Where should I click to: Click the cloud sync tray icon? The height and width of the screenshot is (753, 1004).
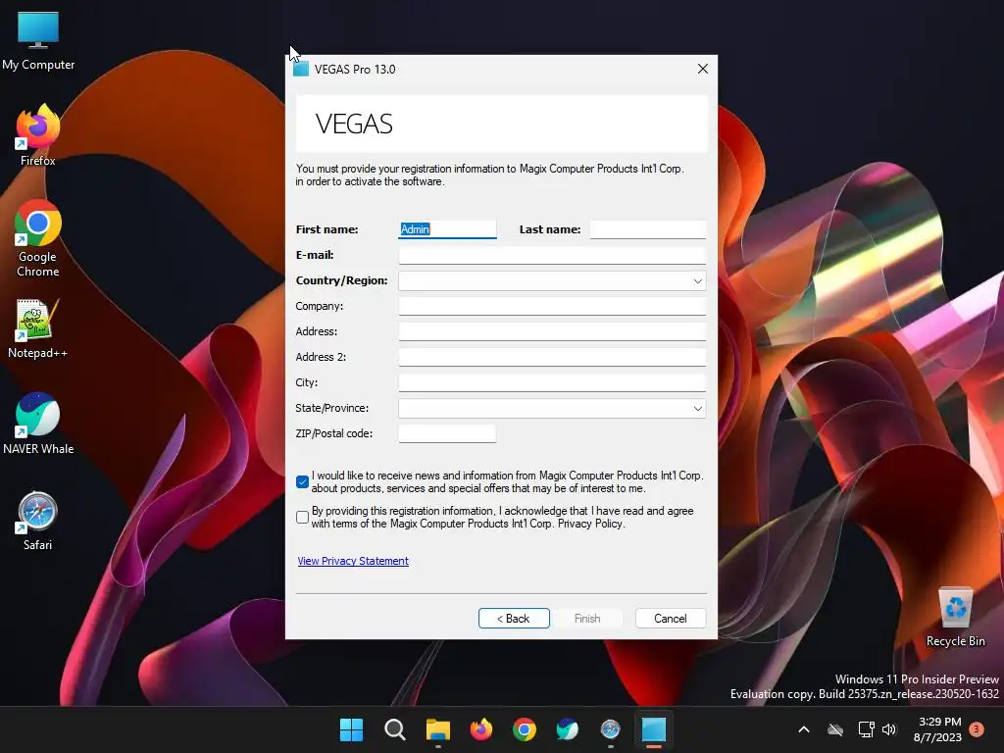[835, 729]
